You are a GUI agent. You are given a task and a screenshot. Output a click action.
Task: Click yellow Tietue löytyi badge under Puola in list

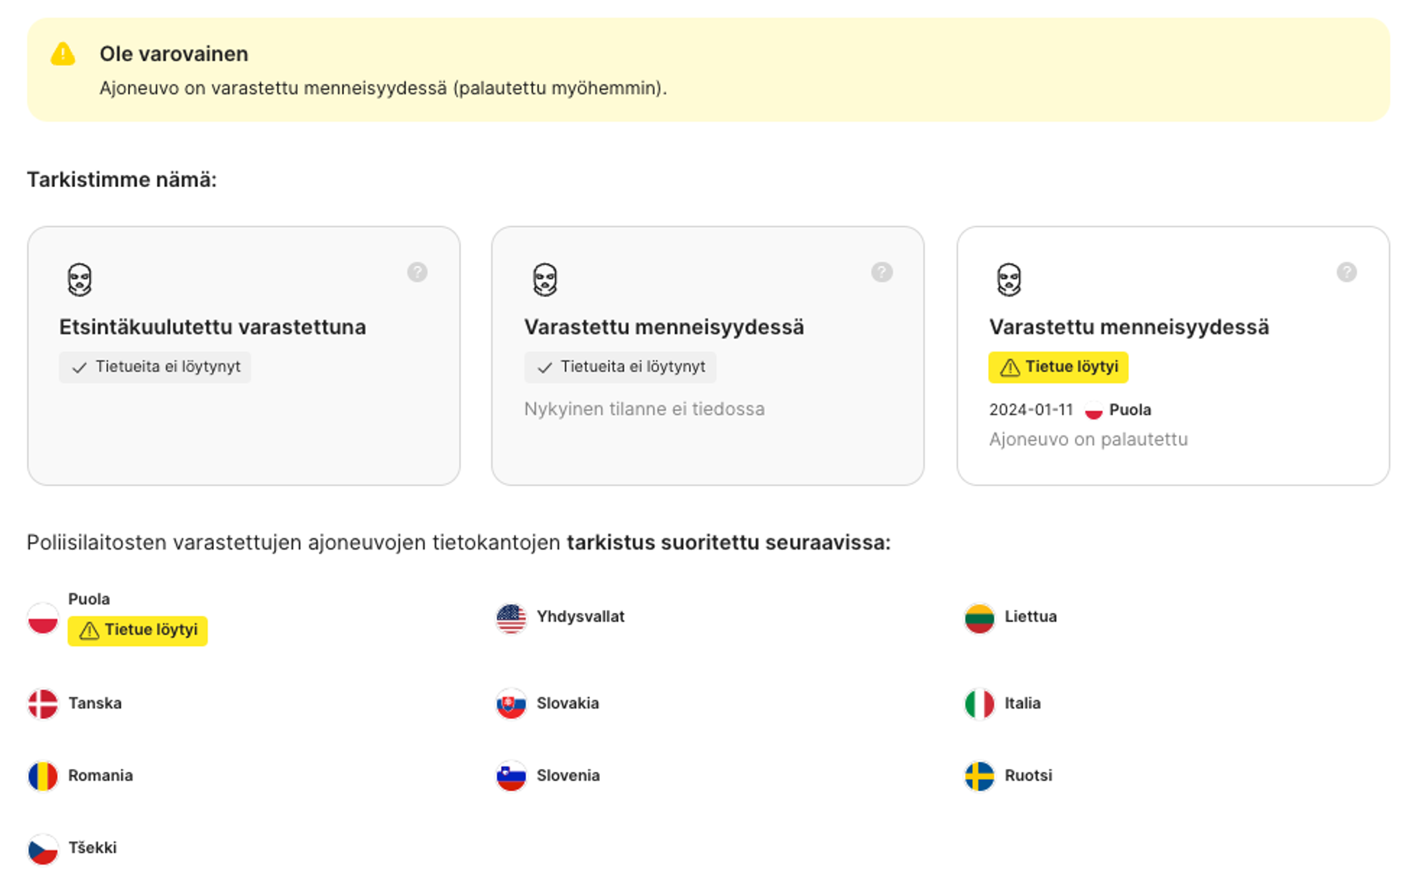point(138,630)
